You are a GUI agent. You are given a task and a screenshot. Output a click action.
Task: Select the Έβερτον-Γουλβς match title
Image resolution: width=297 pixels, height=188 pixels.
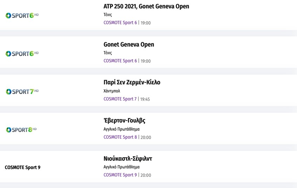(x=124, y=120)
